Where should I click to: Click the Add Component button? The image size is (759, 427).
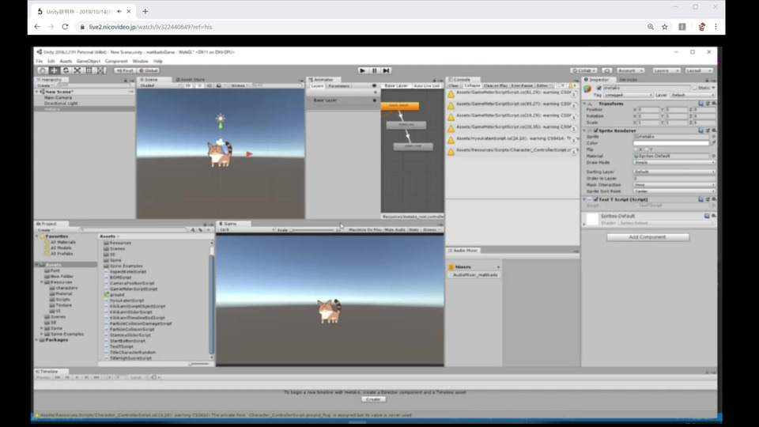[x=648, y=237]
